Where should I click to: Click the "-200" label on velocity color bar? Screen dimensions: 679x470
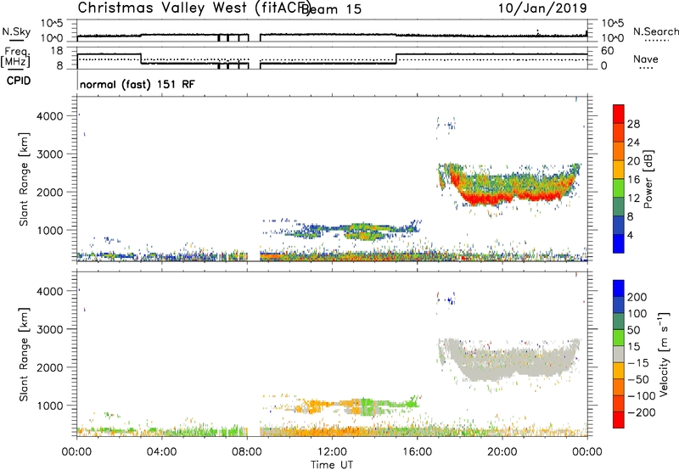[641, 412]
